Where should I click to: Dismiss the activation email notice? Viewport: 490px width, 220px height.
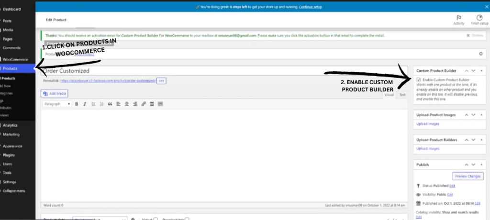tap(475, 35)
